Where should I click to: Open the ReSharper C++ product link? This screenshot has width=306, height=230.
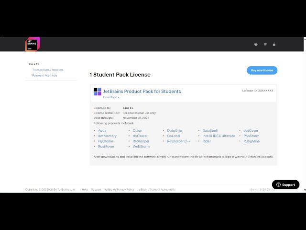[x=178, y=141]
